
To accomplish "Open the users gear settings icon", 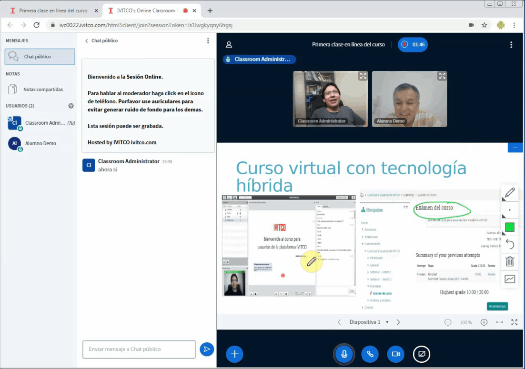I will (71, 106).
